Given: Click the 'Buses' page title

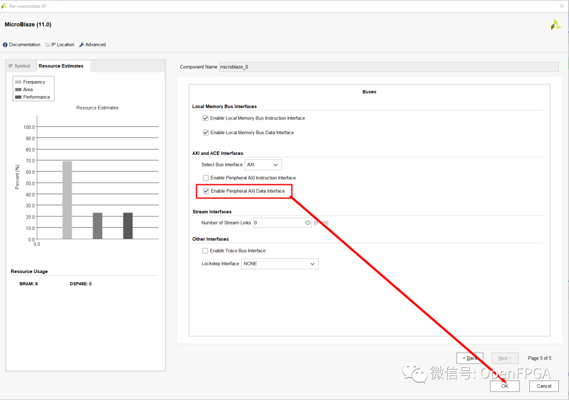Looking at the screenshot, I should (369, 92).
